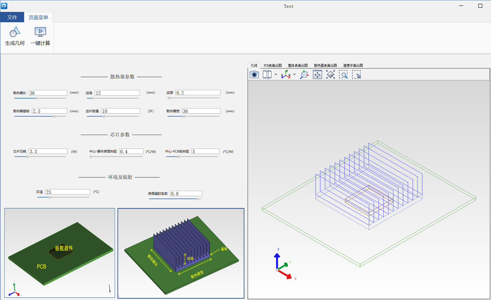This screenshot has height=300, width=491.
Task: Click the 3D cube with axes icon
Action: pos(304,75)
